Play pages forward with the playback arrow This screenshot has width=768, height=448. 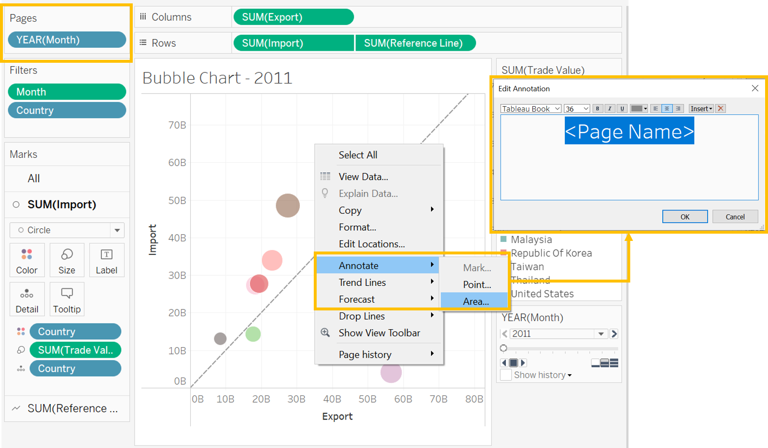[x=524, y=363]
